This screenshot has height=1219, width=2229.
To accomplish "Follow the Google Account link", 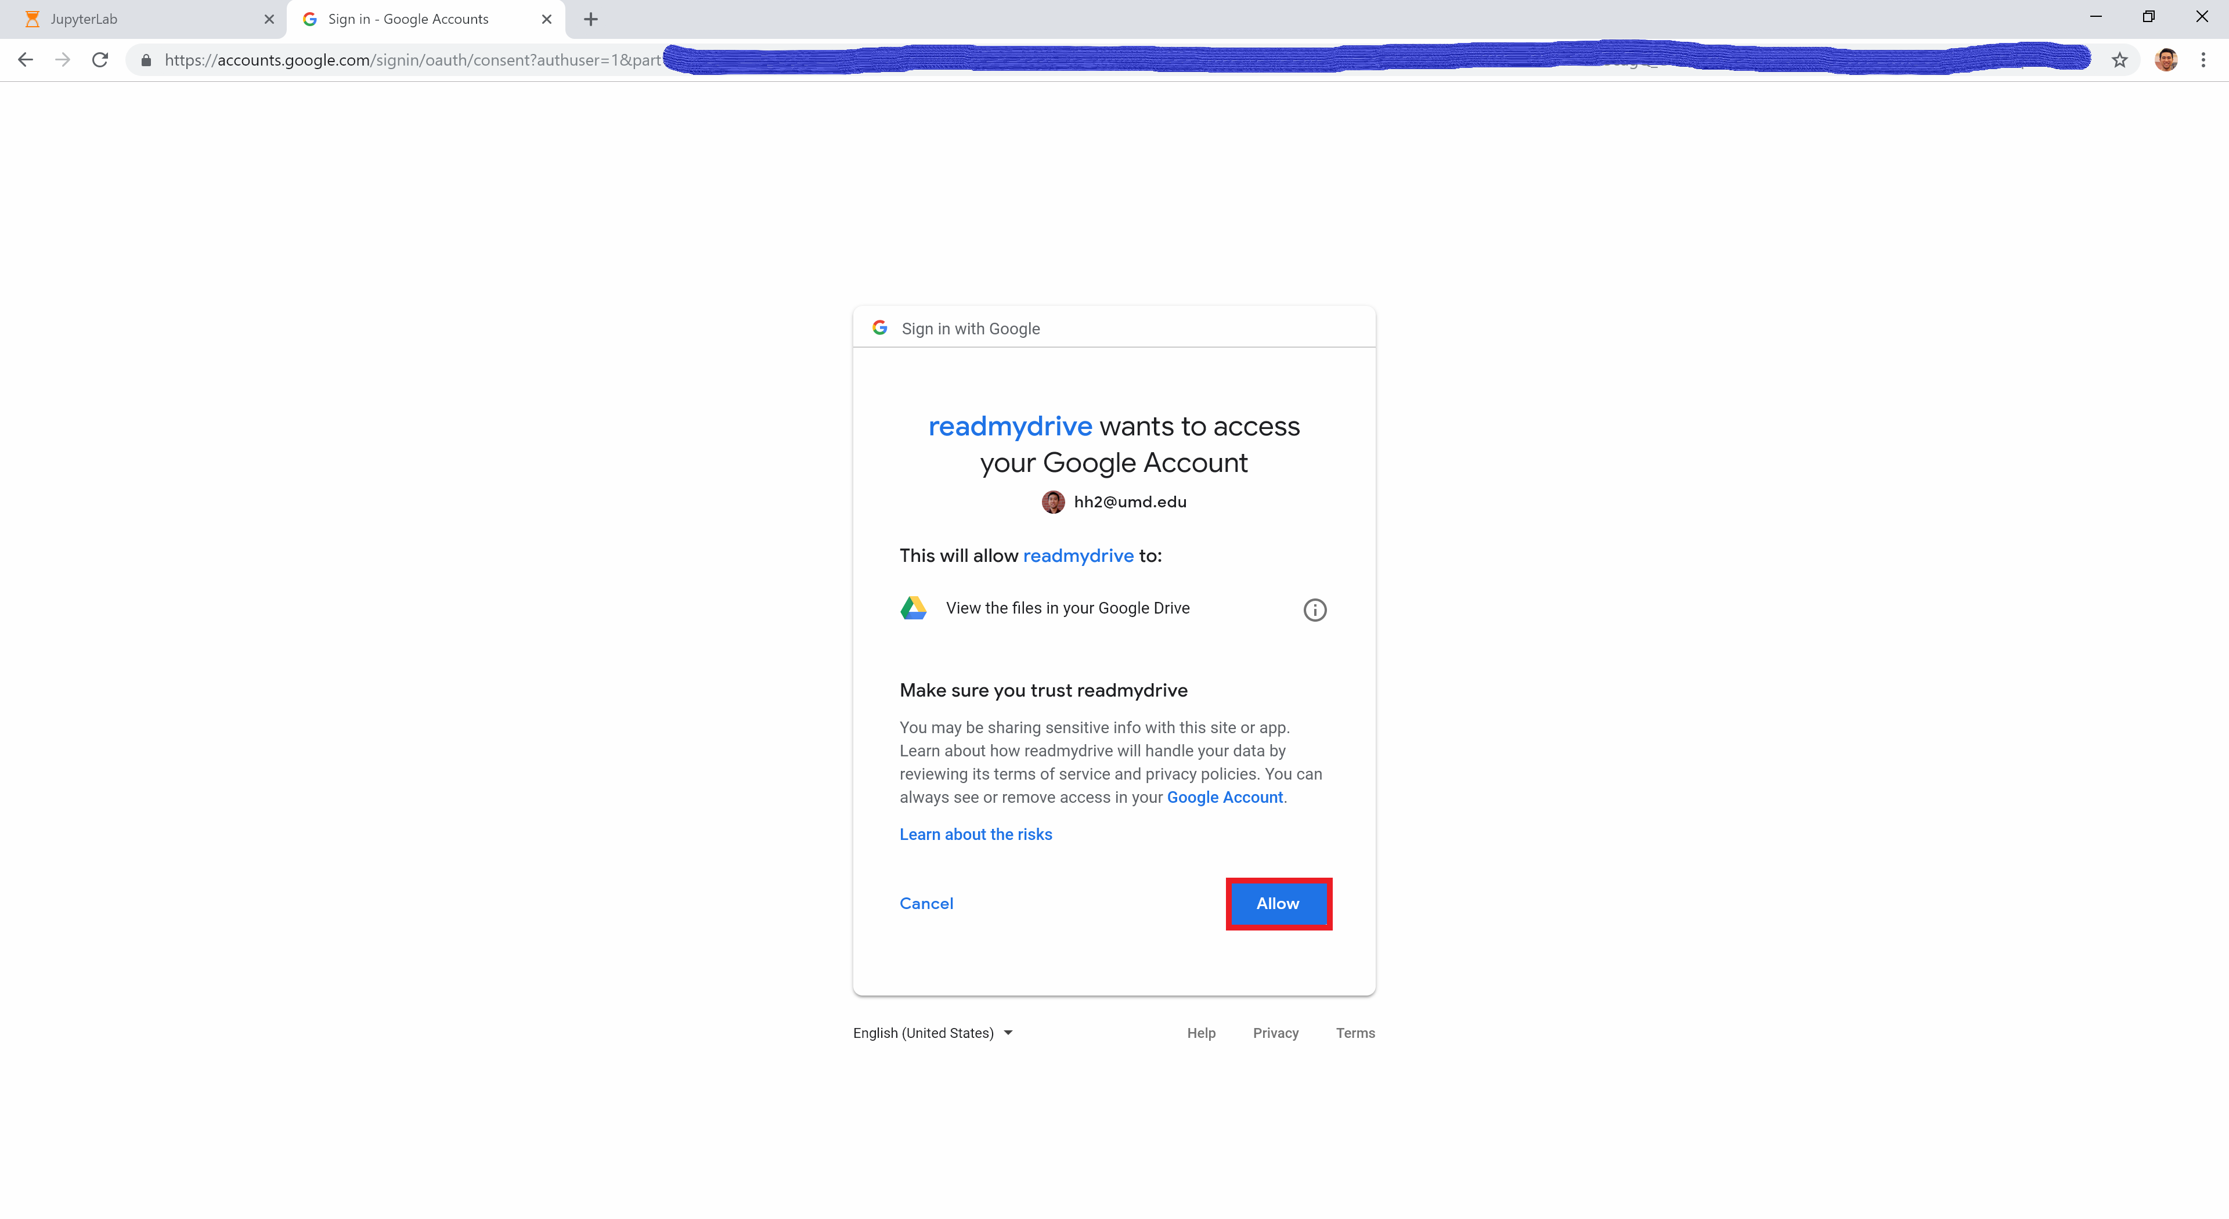I will tap(1224, 797).
